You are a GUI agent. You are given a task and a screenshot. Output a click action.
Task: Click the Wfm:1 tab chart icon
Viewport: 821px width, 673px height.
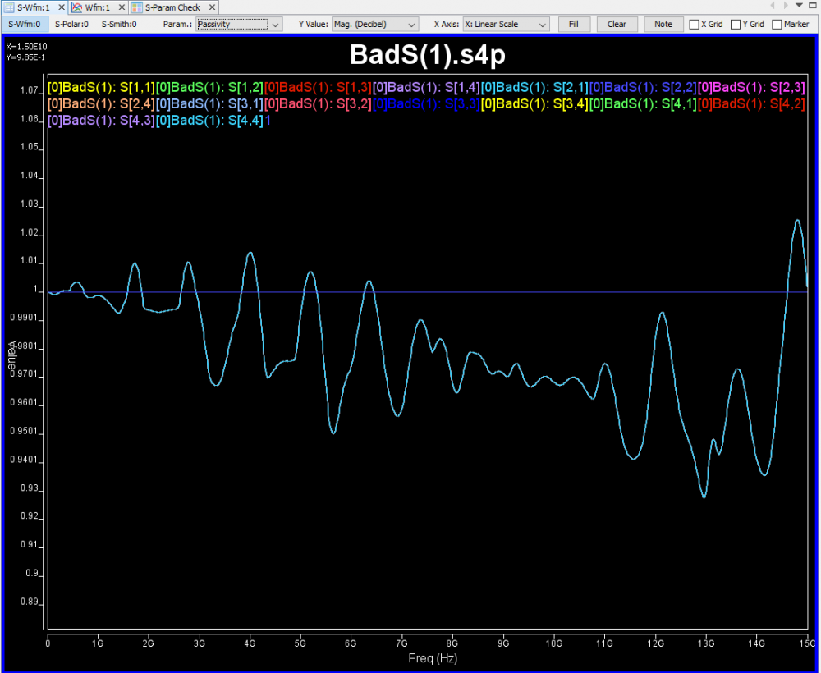click(x=76, y=7)
